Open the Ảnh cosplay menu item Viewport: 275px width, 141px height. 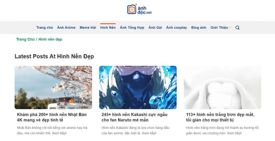click(x=177, y=28)
